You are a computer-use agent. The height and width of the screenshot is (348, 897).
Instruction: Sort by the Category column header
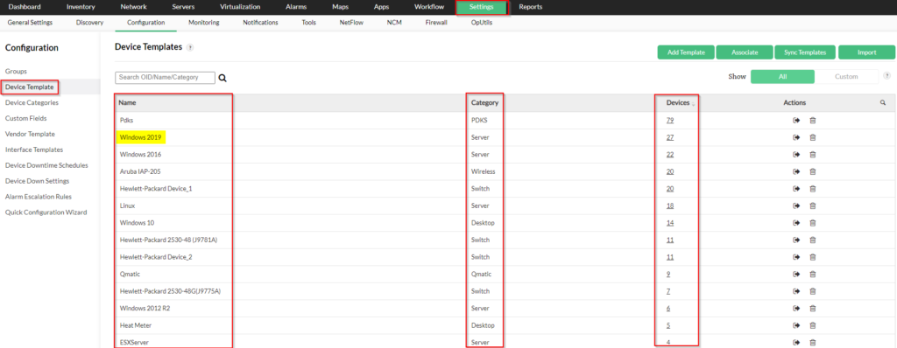(x=484, y=103)
